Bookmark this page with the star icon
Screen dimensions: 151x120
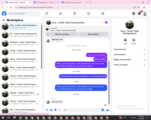point(138,7)
